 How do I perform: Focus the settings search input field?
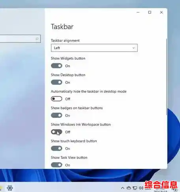tap(20, 39)
